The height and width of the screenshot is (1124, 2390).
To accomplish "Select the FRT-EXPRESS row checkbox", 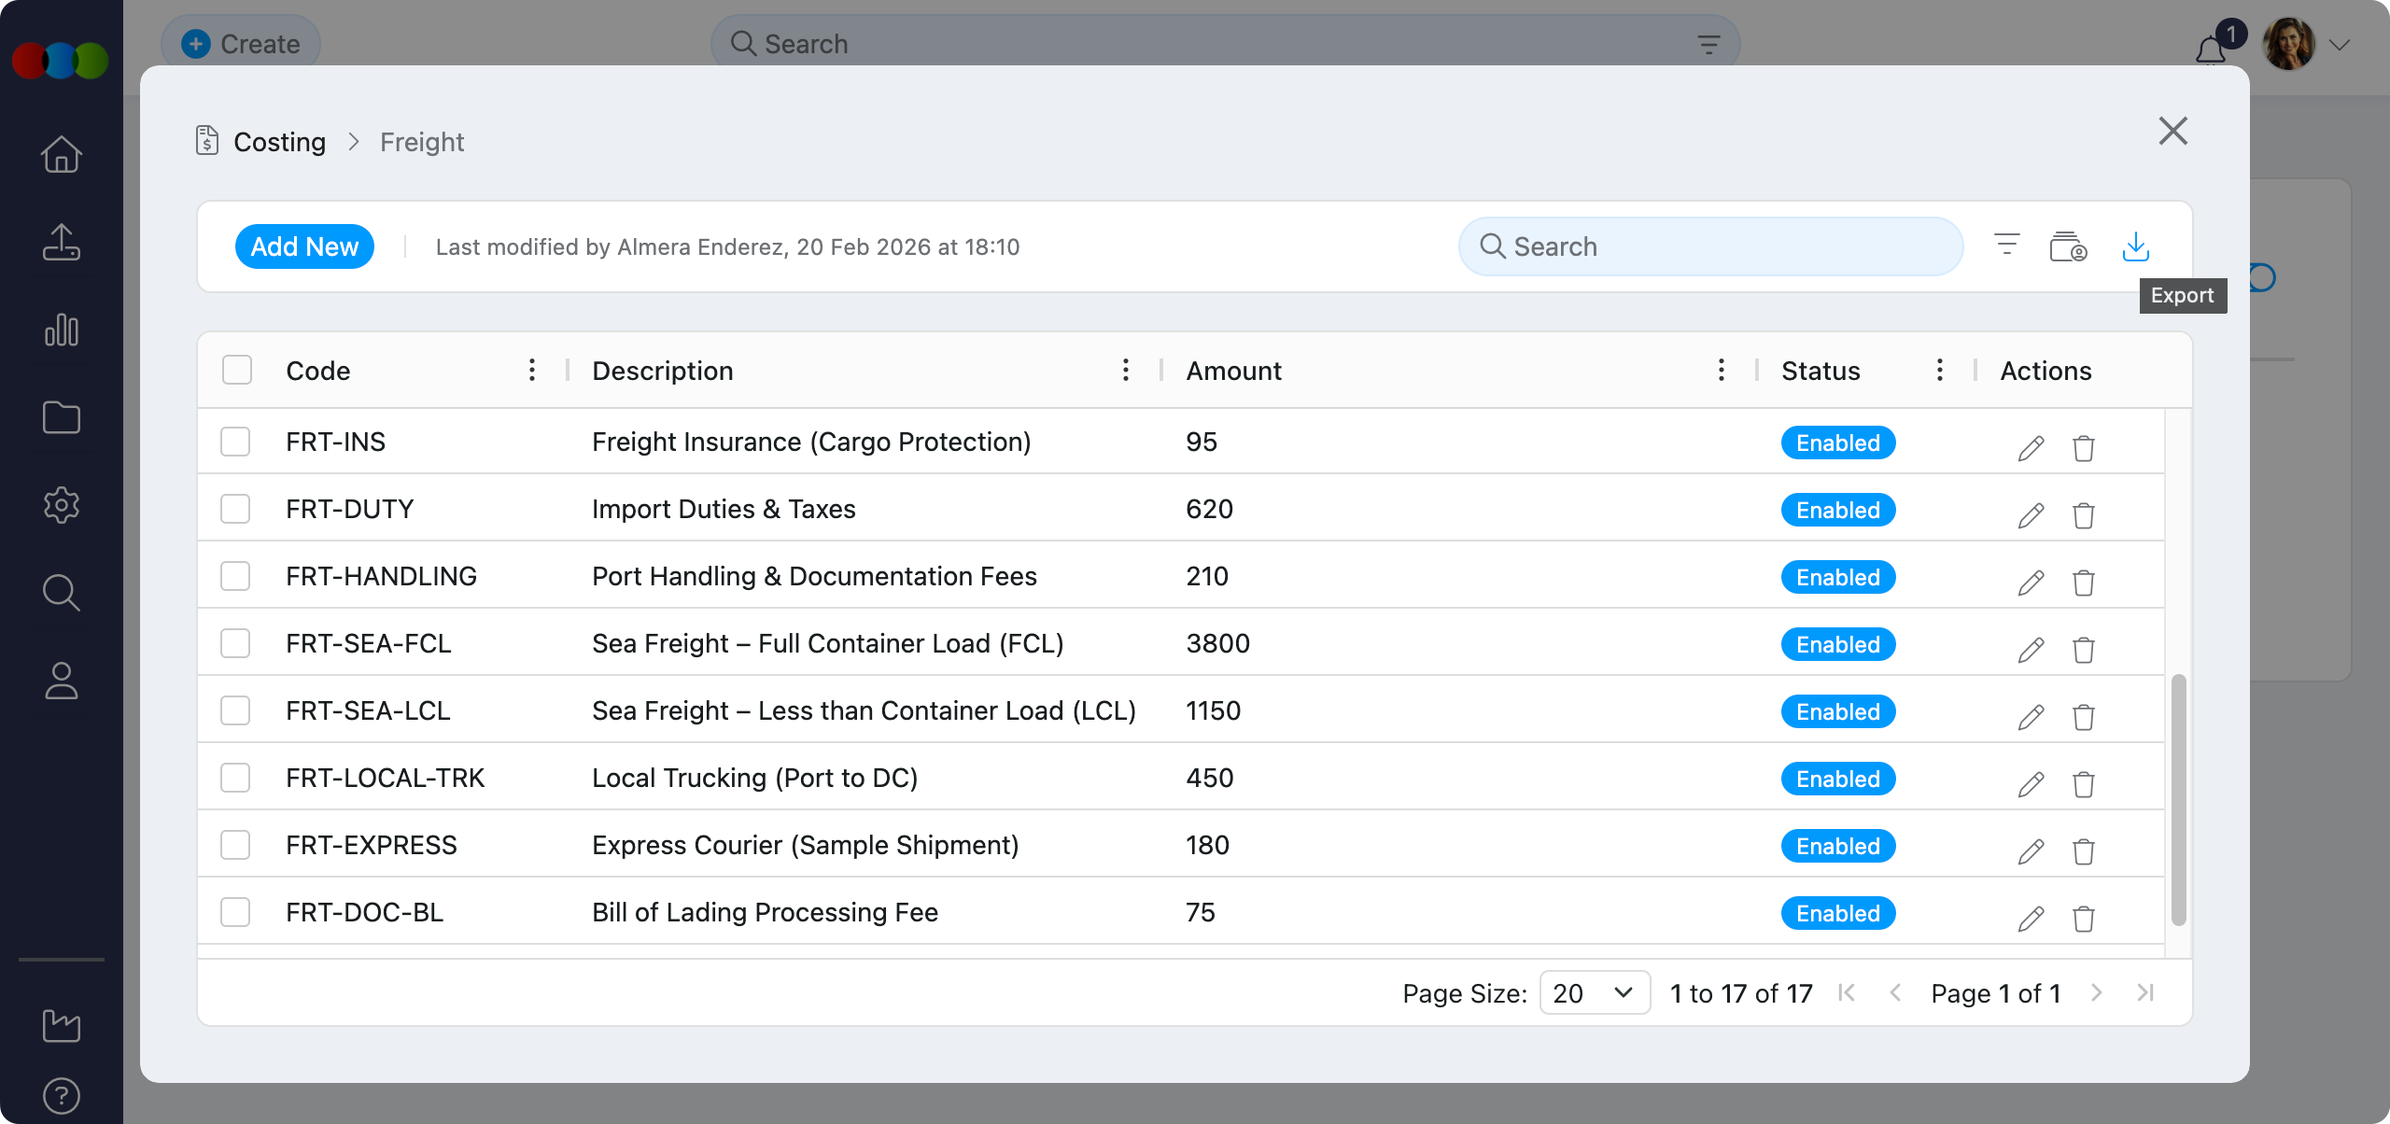I will [x=235, y=845].
